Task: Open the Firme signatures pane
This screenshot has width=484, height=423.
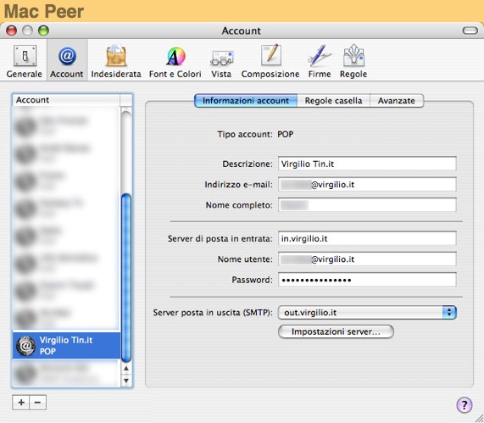Action: [320, 61]
